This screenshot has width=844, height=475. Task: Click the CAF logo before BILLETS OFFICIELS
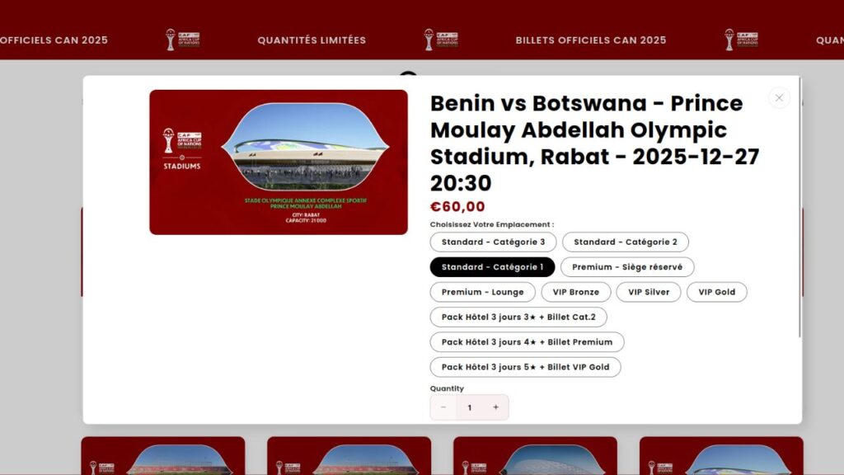pos(440,40)
